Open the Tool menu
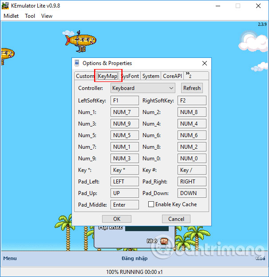The height and width of the screenshot is (277, 269). coord(30,16)
